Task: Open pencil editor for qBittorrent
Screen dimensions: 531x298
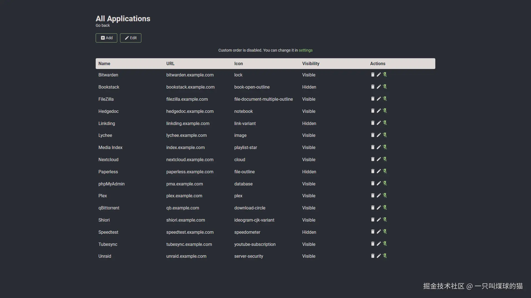Action: click(379, 207)
